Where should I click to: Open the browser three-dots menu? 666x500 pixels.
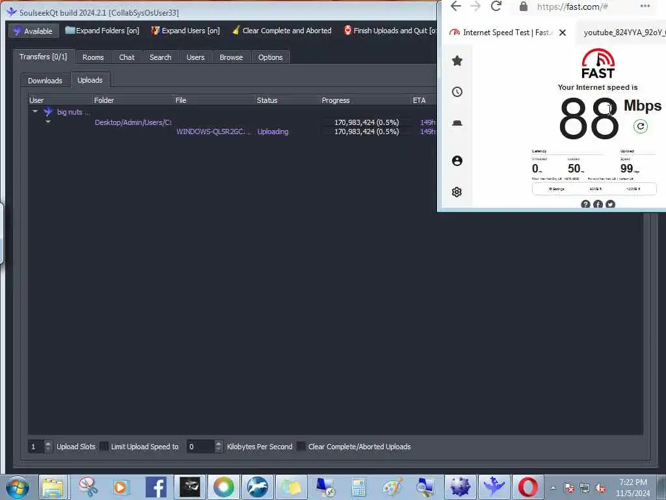645,6
